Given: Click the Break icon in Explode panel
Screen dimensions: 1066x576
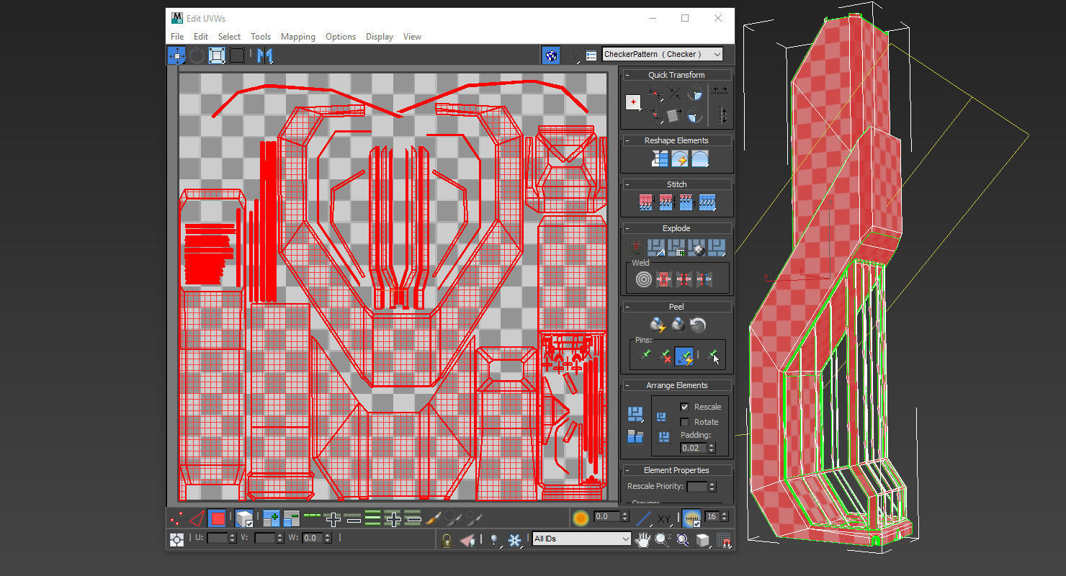Looking at the screenshot, I should 636,248.
